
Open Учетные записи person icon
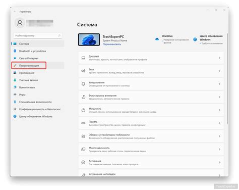(15, 80)
